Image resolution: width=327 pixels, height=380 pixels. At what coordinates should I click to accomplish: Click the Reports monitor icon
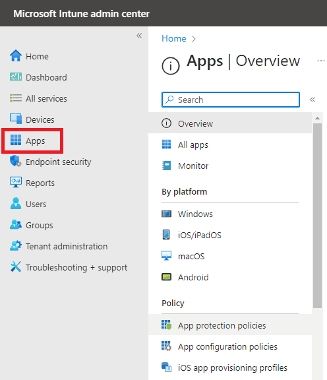click(16, 182)
